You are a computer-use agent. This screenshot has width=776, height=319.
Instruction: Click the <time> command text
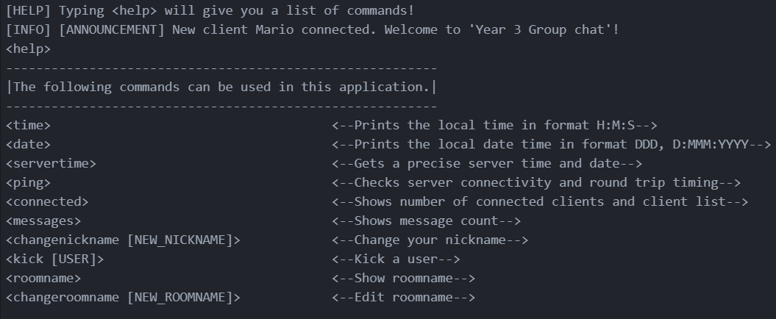pos(28,125)
